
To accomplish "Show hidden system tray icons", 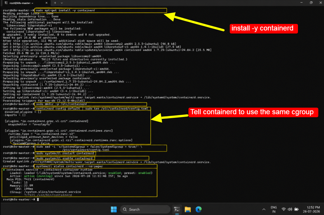I will [264, 209].
